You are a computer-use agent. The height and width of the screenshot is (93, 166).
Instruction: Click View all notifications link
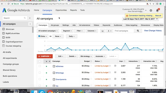tap(158, 16)
